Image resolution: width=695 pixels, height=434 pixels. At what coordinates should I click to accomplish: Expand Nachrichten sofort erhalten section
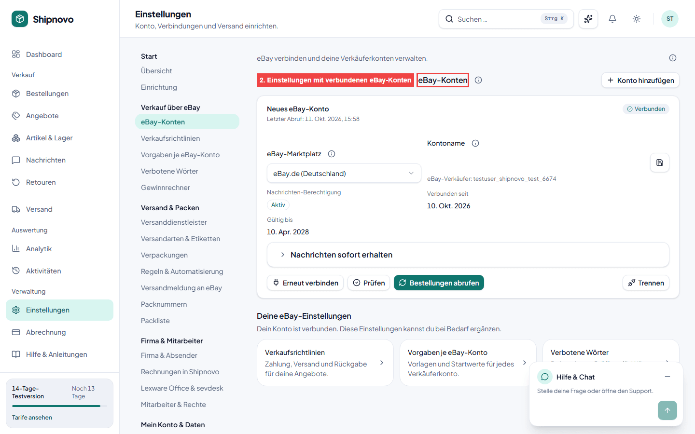pyautogui.click(x=468, y=255)
